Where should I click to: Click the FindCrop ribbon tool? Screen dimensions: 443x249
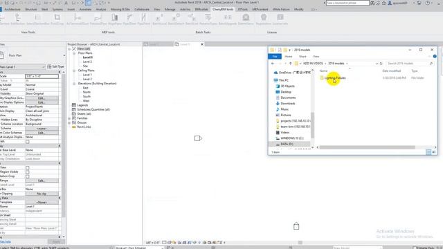coord(57,19)
